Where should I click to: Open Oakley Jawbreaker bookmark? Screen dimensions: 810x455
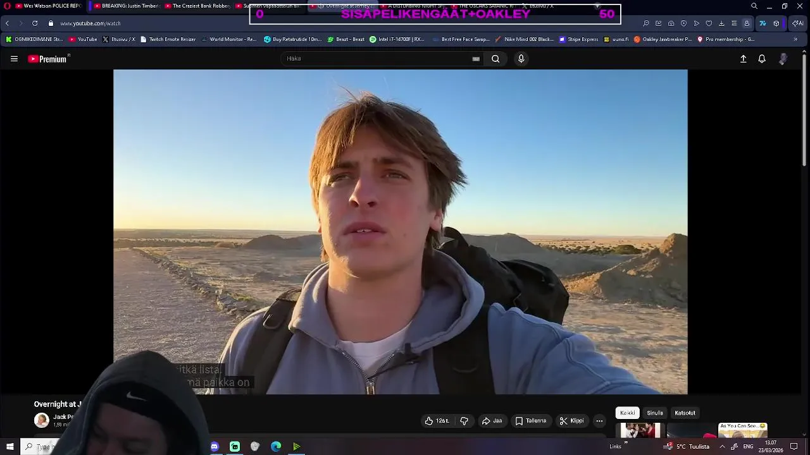pyautogui.click(x=663, y=39)
